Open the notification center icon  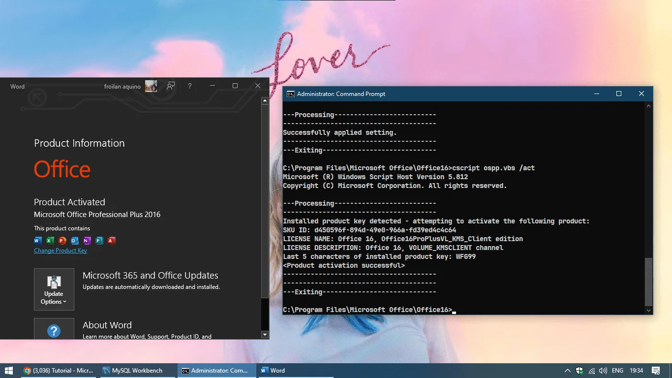[656, 371]
